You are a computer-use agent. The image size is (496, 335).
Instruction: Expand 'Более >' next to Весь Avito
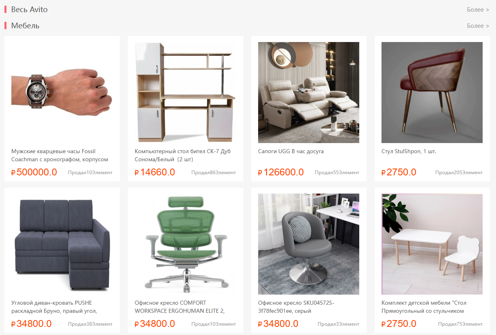pyautogui.click(x=478, y=9)
